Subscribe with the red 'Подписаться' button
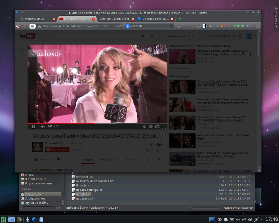The image size is (279, 223). (57, 150)
